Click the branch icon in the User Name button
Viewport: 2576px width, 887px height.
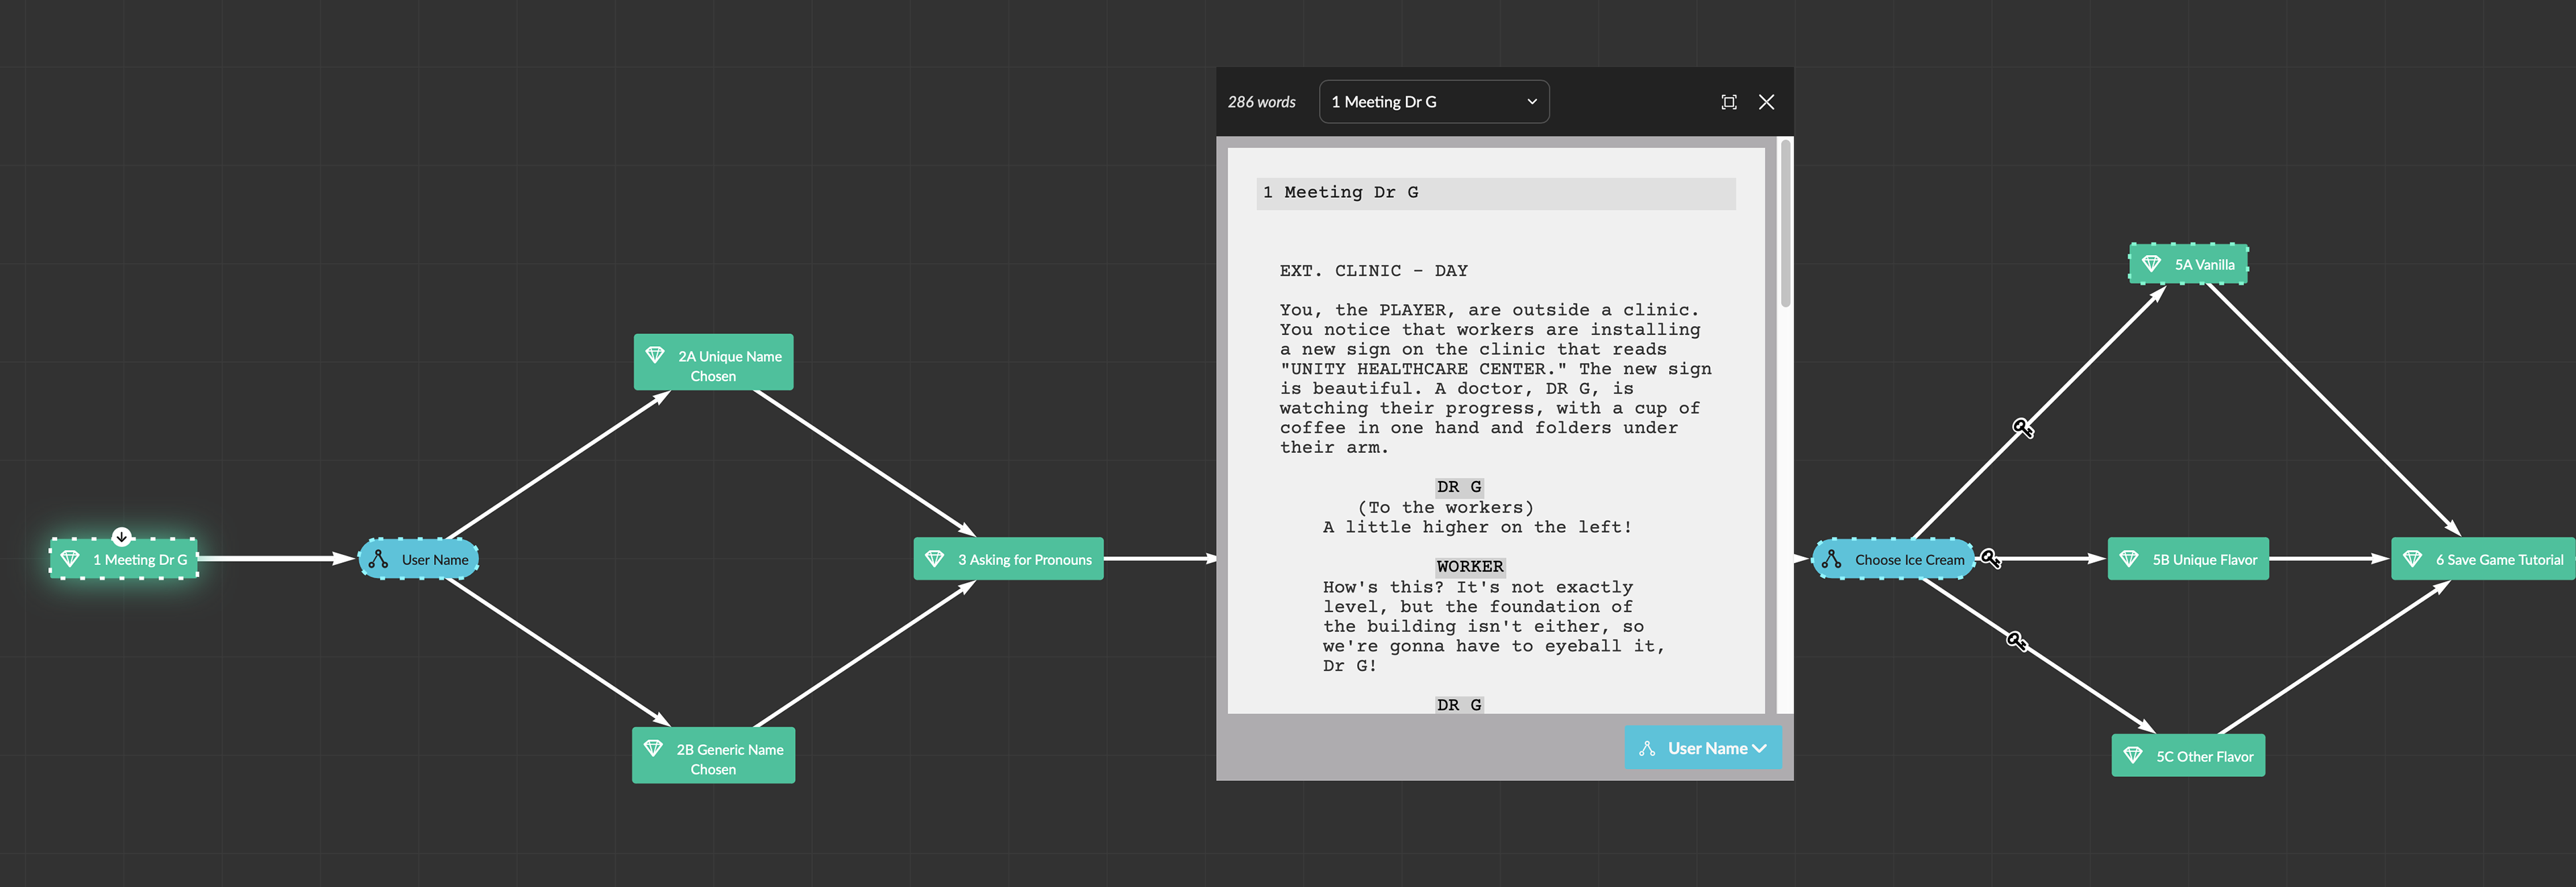pyautogui.click(x=1647, y=748)
